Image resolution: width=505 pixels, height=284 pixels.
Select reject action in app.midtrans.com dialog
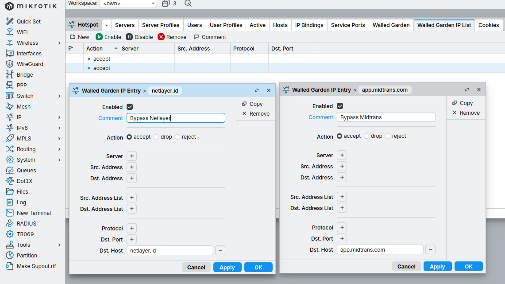(x=388, y=136)
